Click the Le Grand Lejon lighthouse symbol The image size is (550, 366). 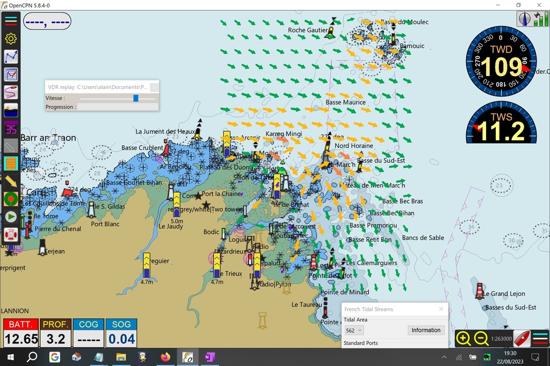coord(480,291)
